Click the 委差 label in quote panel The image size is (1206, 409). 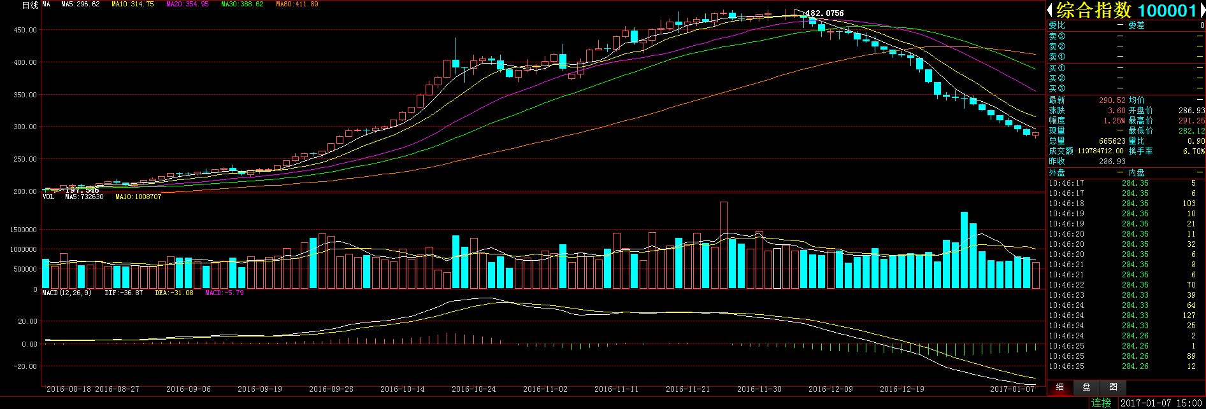point(1137,25)
